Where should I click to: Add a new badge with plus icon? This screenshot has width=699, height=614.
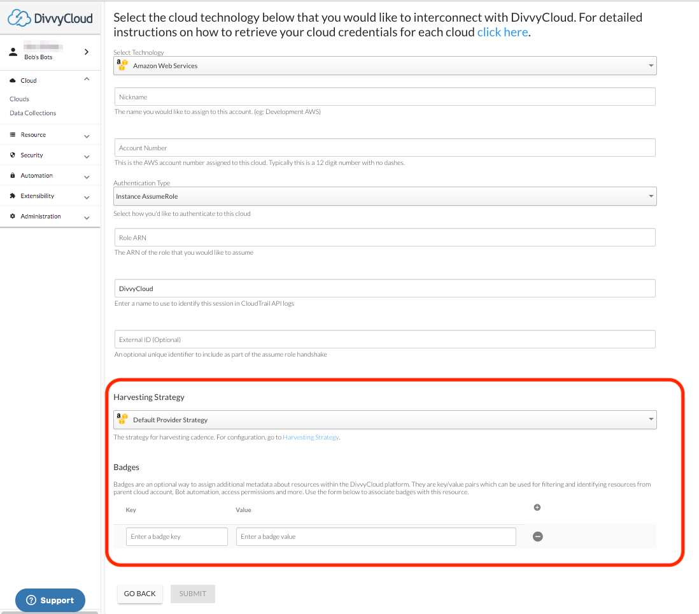(x=537, y=508)
